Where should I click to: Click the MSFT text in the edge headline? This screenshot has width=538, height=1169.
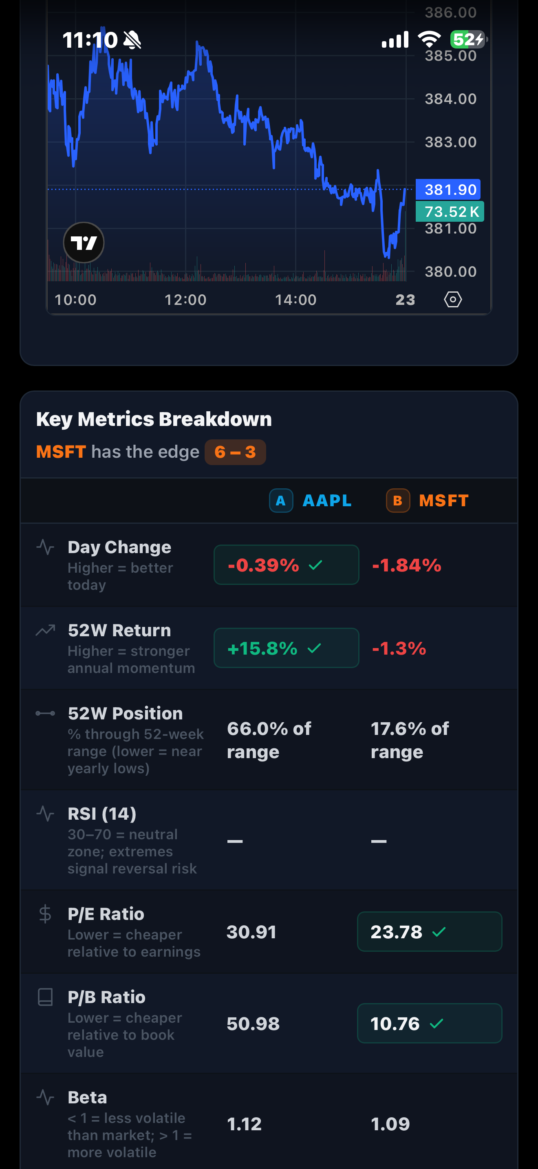pyautogui.click(x=61, y=452)
